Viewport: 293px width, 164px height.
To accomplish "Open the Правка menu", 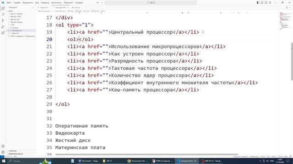I will pos(17,3).
